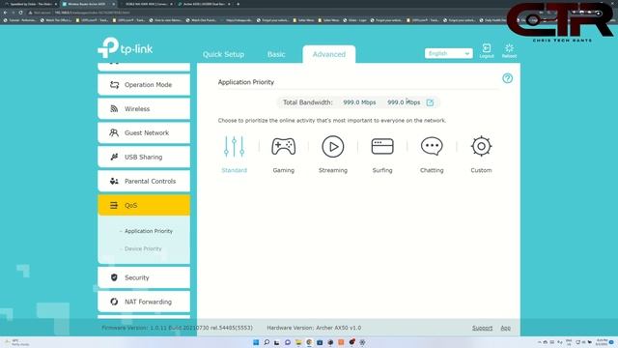Open the NAT Forwarding sidebar section
The width and height of the screenshot is (618, 348).
144,302
